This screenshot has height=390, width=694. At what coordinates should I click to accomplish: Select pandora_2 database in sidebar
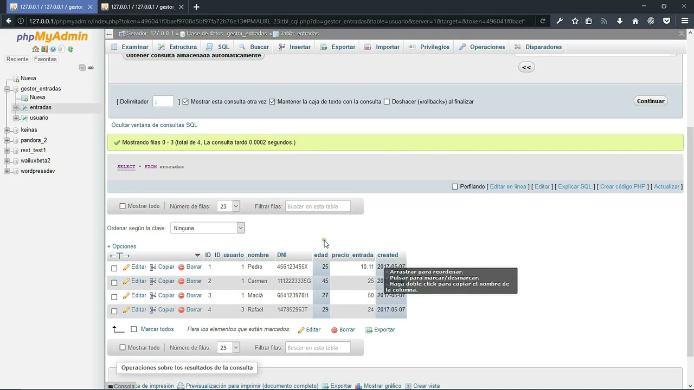point(34,140)
